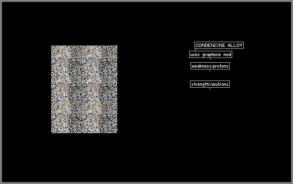This screenshot has height=184, width=293.
Task: Click the "weakness:protons" sign box
Action: pyautogui.click(x=210, y=66)
